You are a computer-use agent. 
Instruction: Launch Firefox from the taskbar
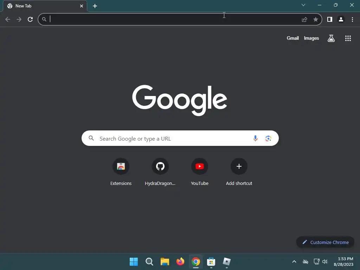(x=180, y=262)
